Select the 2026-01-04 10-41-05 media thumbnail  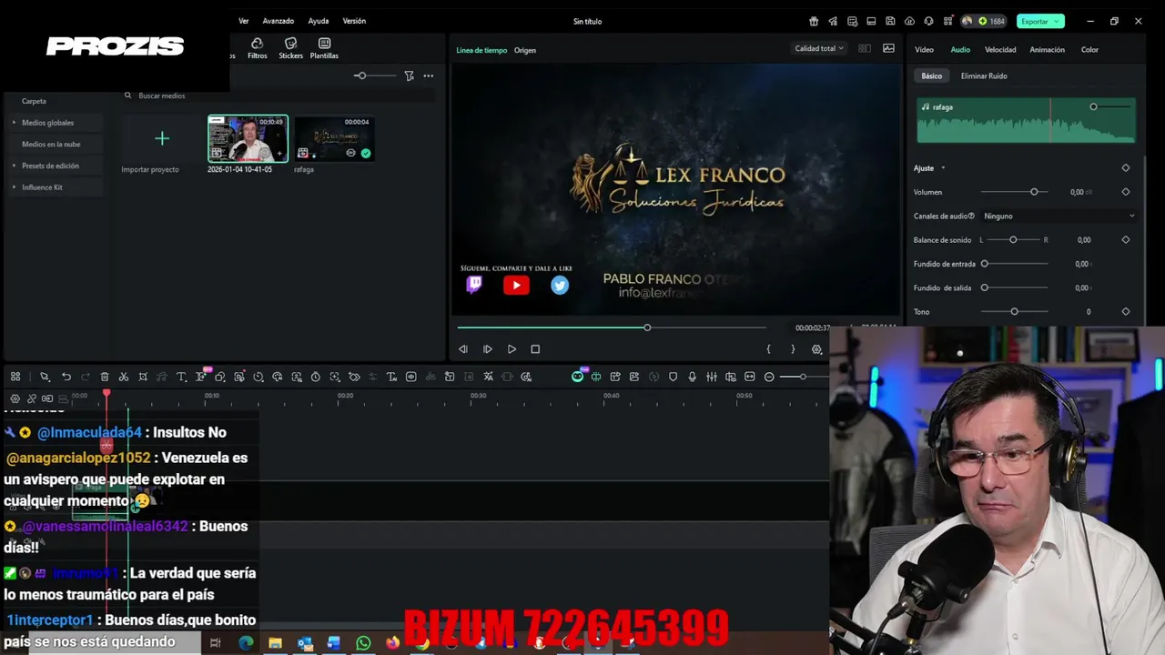point(248,138)
